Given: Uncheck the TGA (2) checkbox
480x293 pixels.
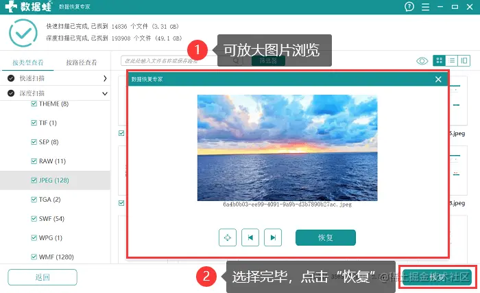Looking at the screenshot, I should (34, 200).
